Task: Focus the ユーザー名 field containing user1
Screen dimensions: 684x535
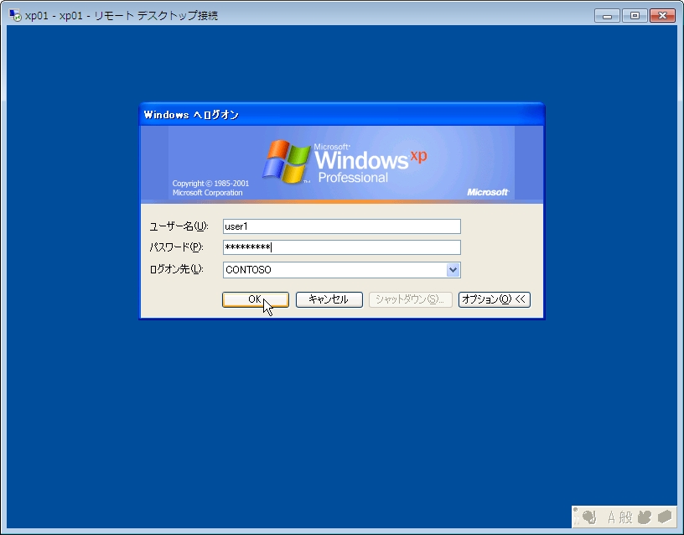Action: pos(341,226)
